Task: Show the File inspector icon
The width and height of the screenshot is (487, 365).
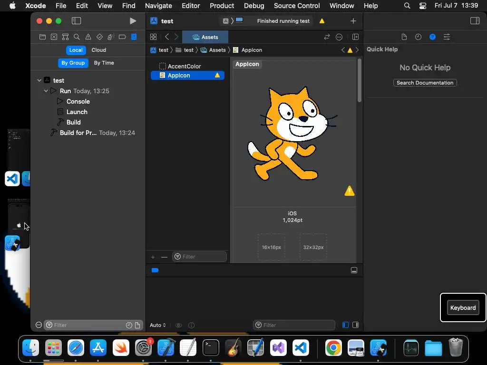Action: pyautogui.click(x=404, y=37)
